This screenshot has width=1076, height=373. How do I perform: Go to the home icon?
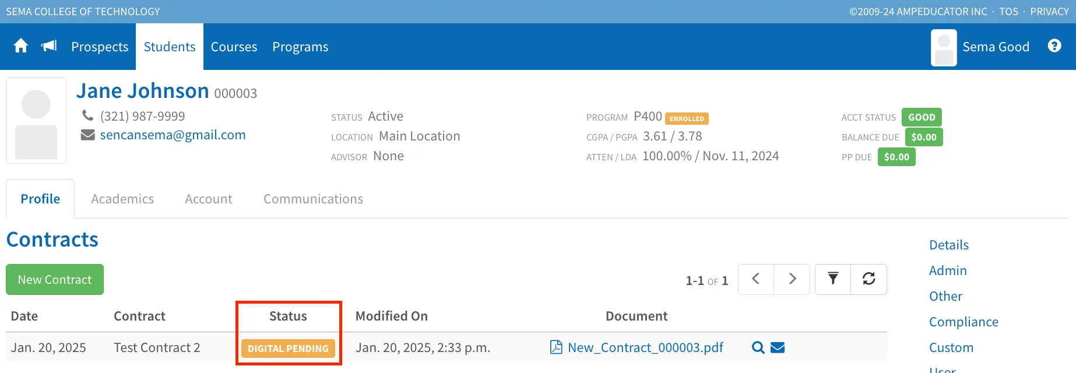click(x=21, y=46)
